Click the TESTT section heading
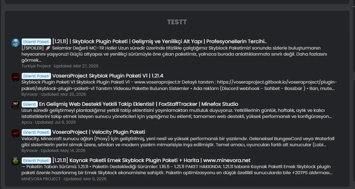The width and height of the screenshot is (355, 189). [x=177, y=22]
